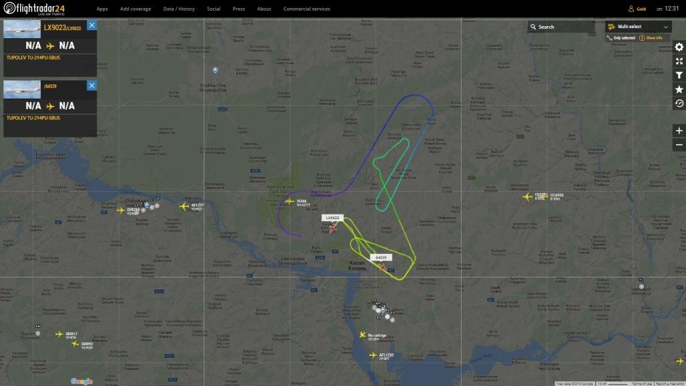Expand the Multi-select dropdown

pos(638,27)
